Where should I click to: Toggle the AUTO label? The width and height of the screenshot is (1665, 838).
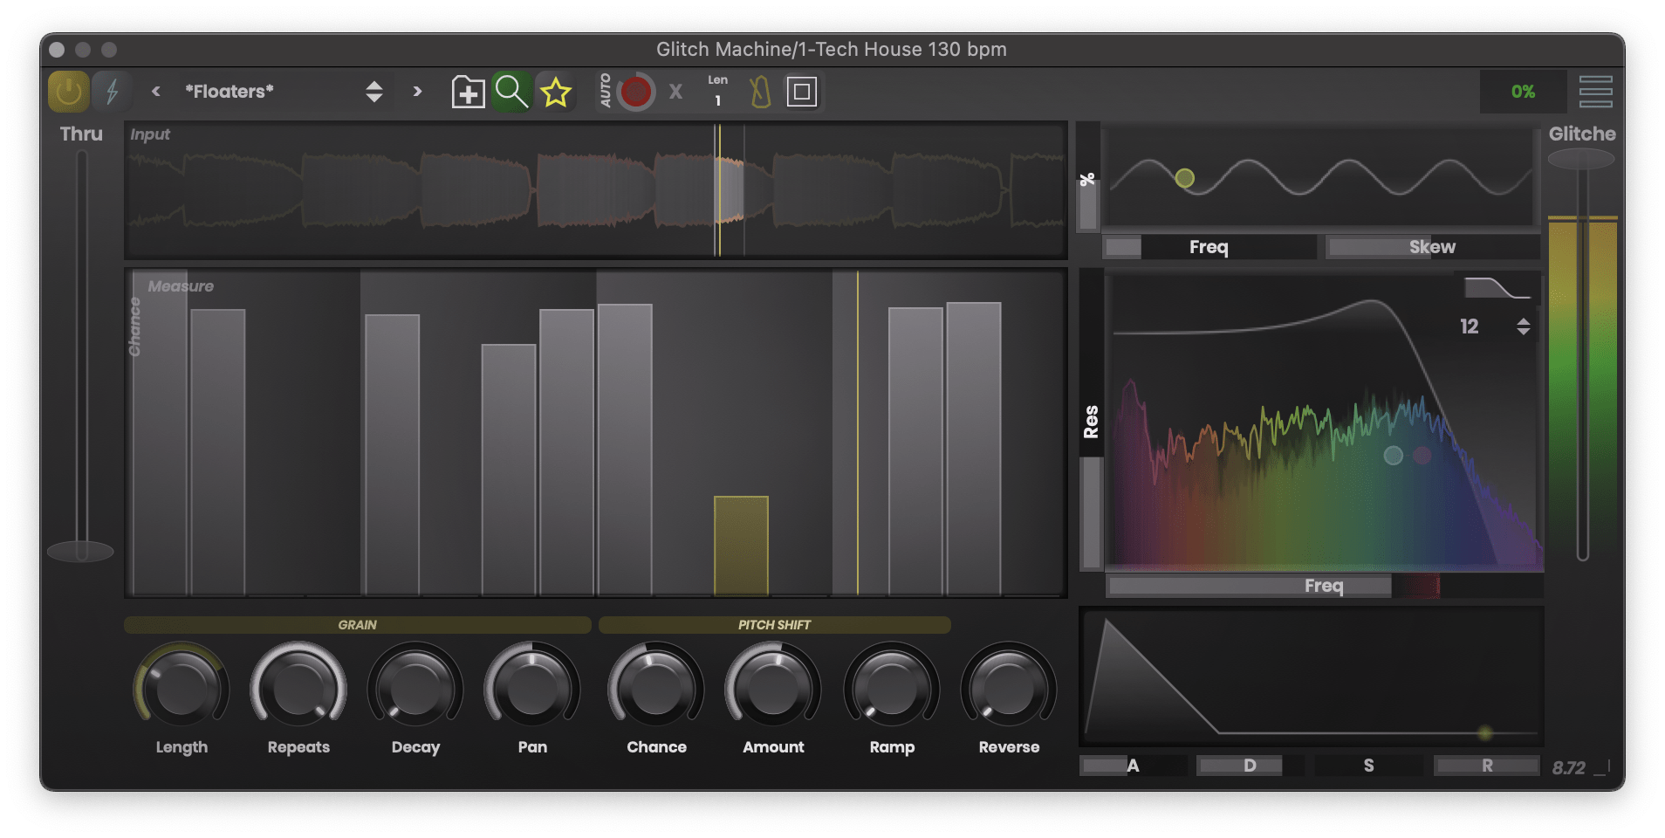pyautogui.click(x=606, y=91)
